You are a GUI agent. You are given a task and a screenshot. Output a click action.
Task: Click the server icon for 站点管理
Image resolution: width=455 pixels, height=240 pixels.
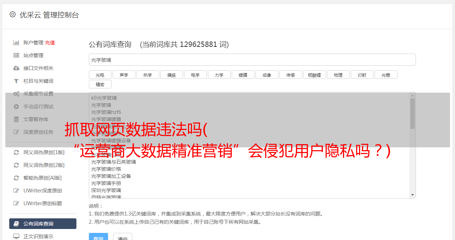point(16,55)
